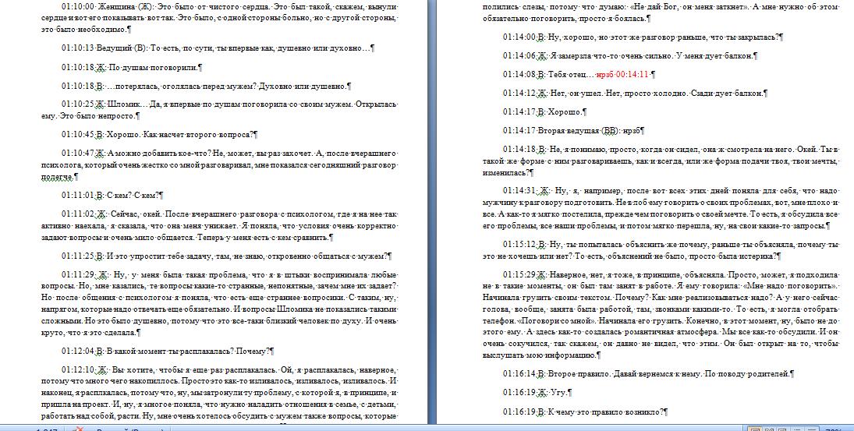This screenshot has height=431, width=854.
Task: Click the phrase 'круто, что я это сделала.'
Action: (91, 333)
